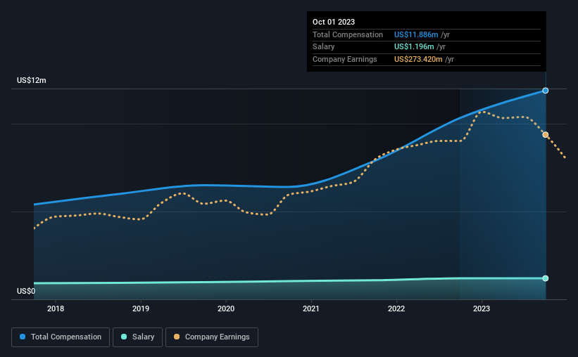This screenshot has width=578, height=357.
Task: Click the Salary label in tooltip
Action: point(324,47)
